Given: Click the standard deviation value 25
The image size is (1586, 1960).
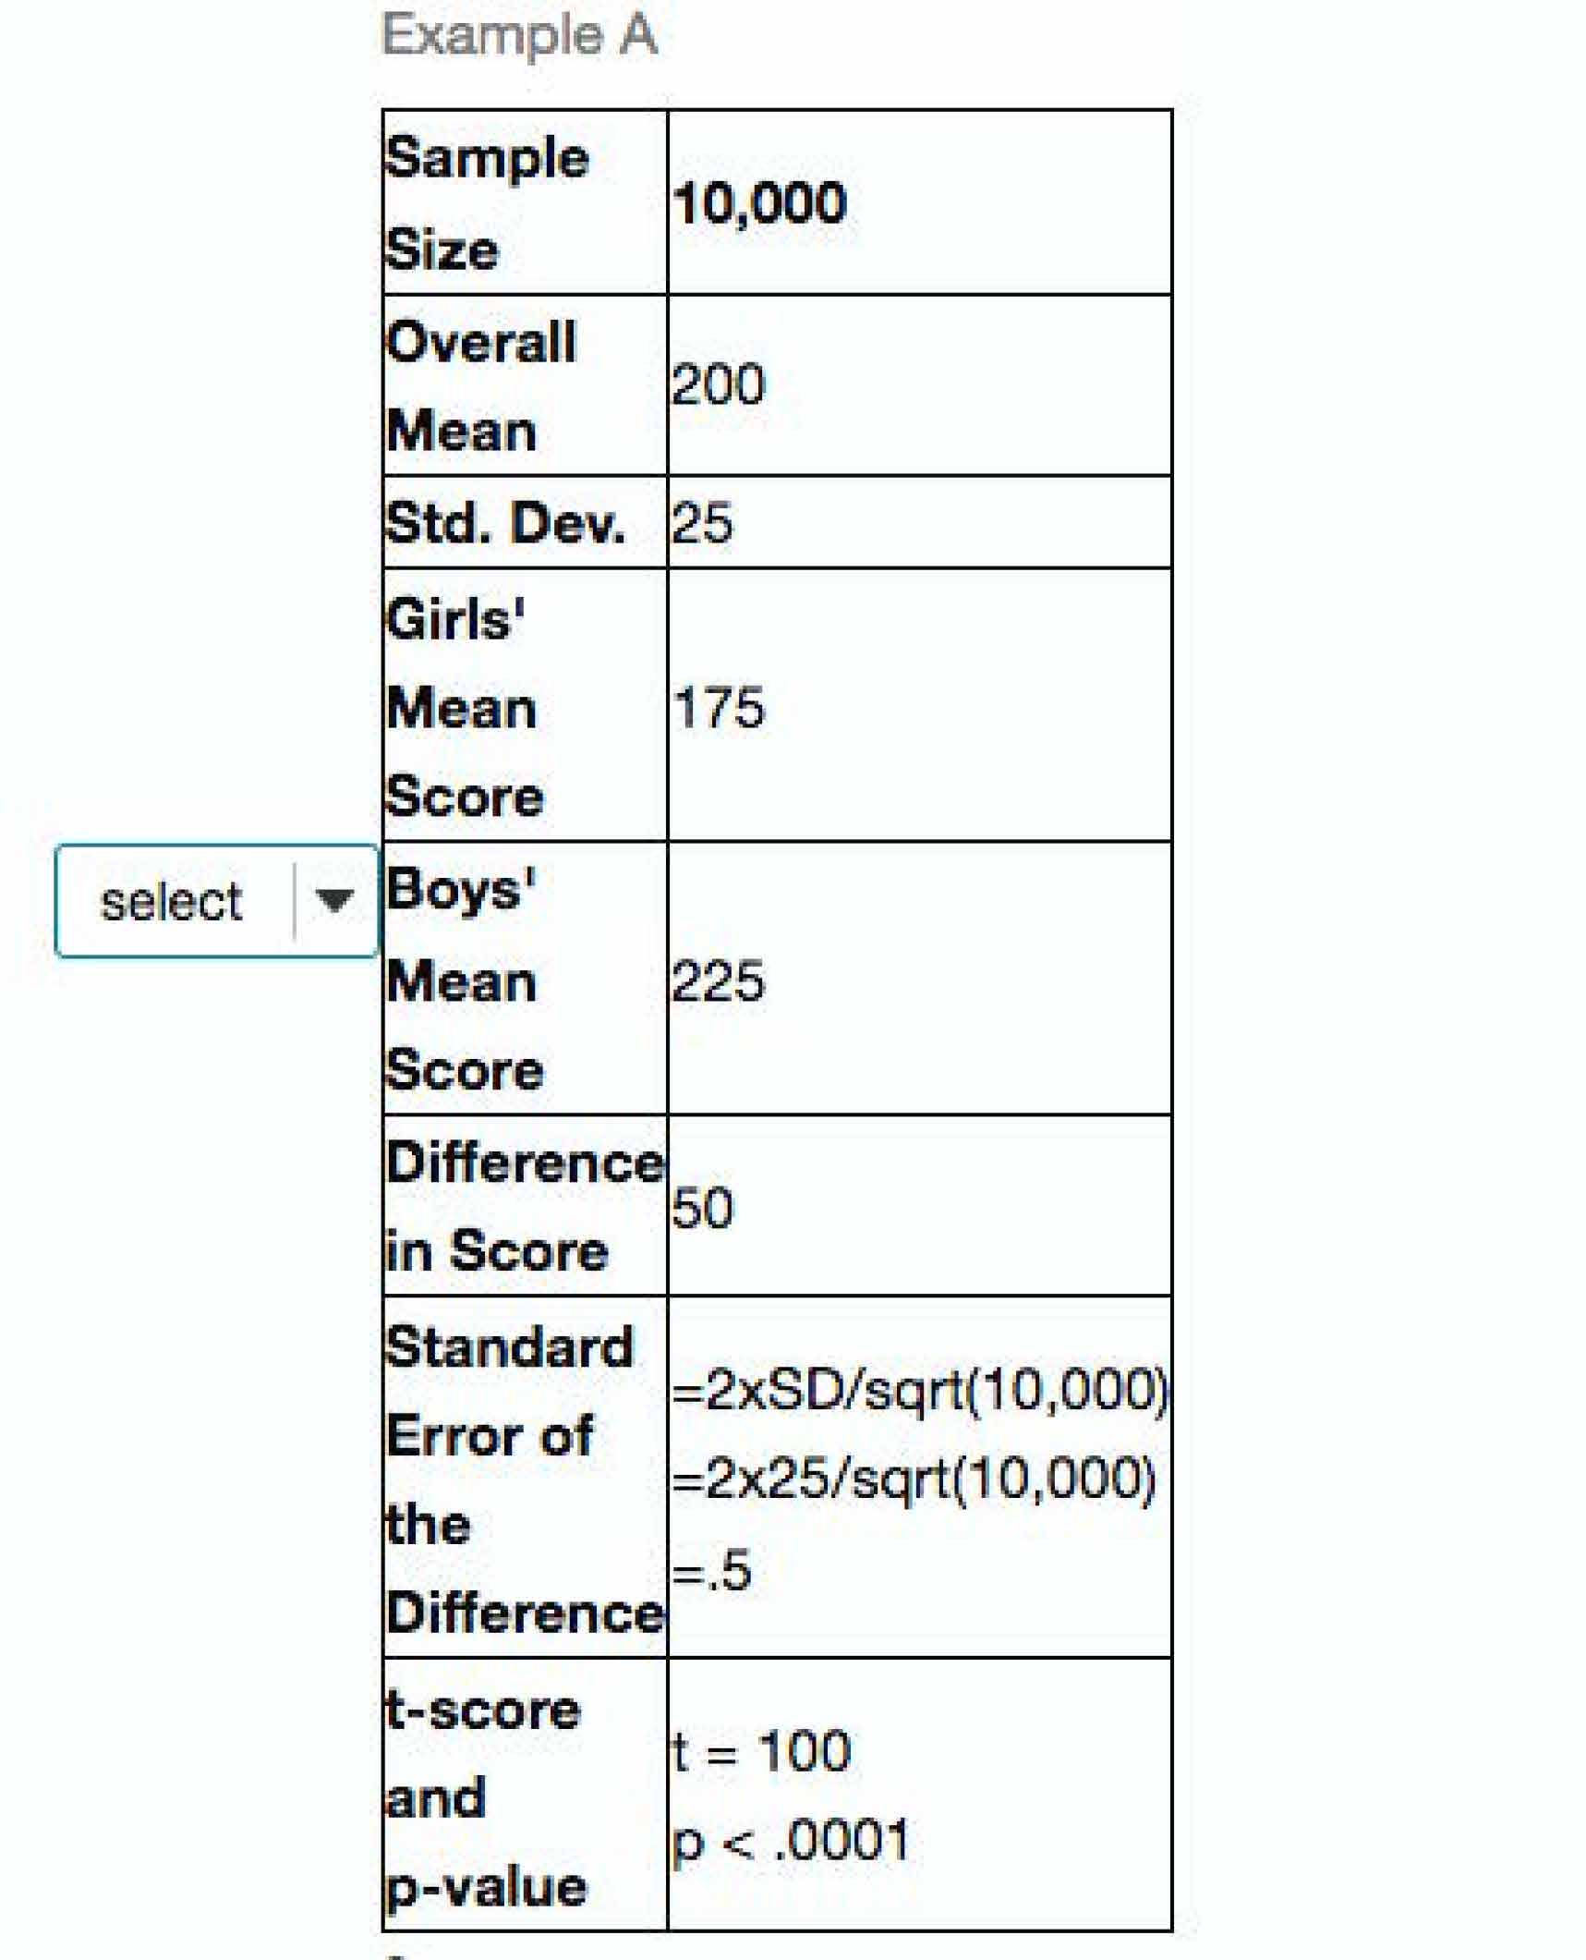Looking at the screenshot, I should 703,523.
